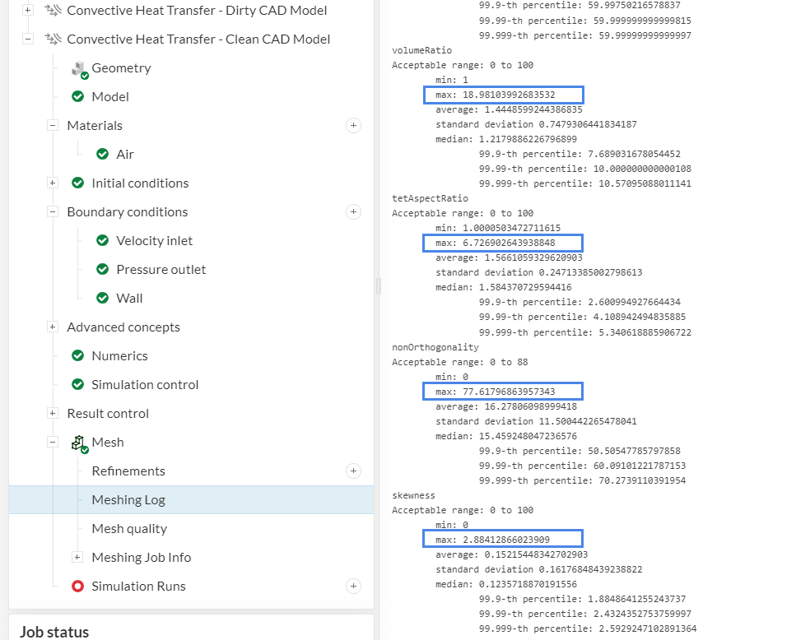Open Mesh settings

[x=108, y=443]
